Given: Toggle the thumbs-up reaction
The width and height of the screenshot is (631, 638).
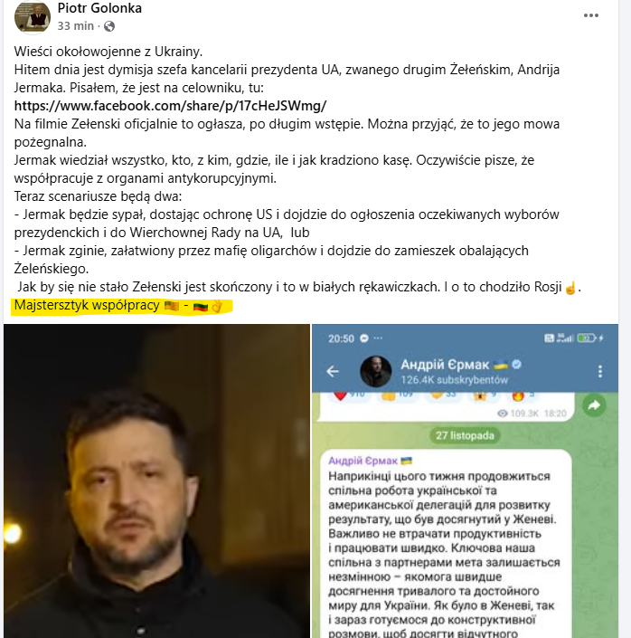Looking at the screenshot, I should [x=388, y=395].
